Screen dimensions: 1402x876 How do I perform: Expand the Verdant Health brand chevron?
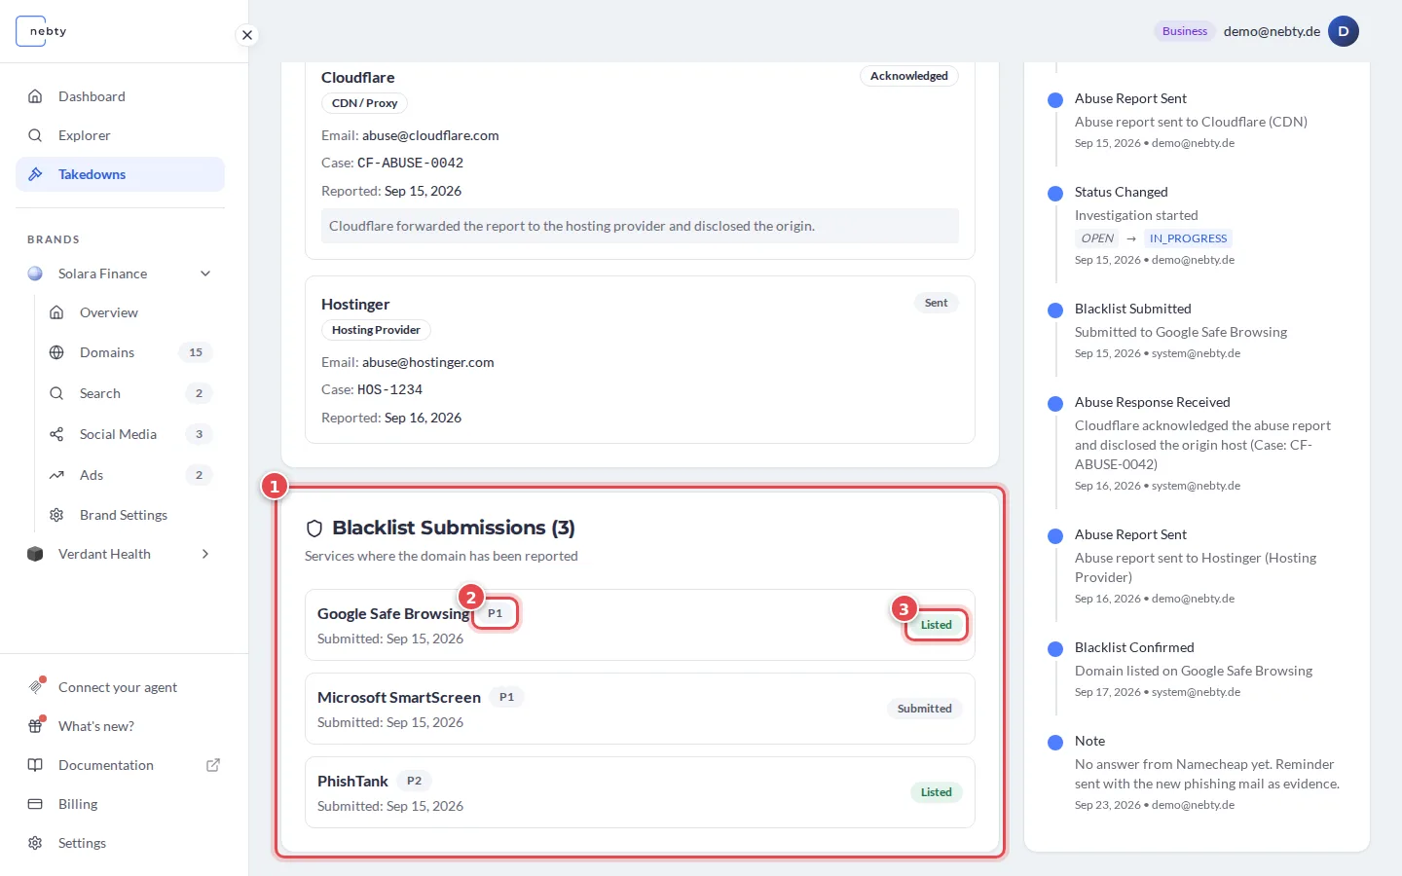tap(205, 554)
